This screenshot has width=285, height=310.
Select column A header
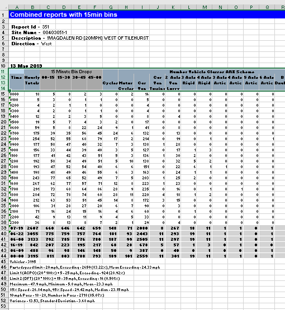[x=17, y=7]
